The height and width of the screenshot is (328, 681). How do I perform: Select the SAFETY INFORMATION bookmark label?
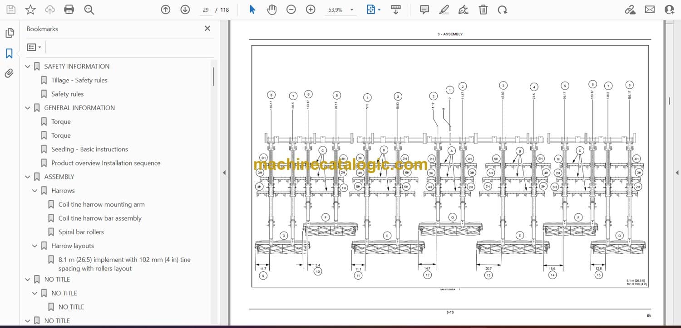point(77,67)
